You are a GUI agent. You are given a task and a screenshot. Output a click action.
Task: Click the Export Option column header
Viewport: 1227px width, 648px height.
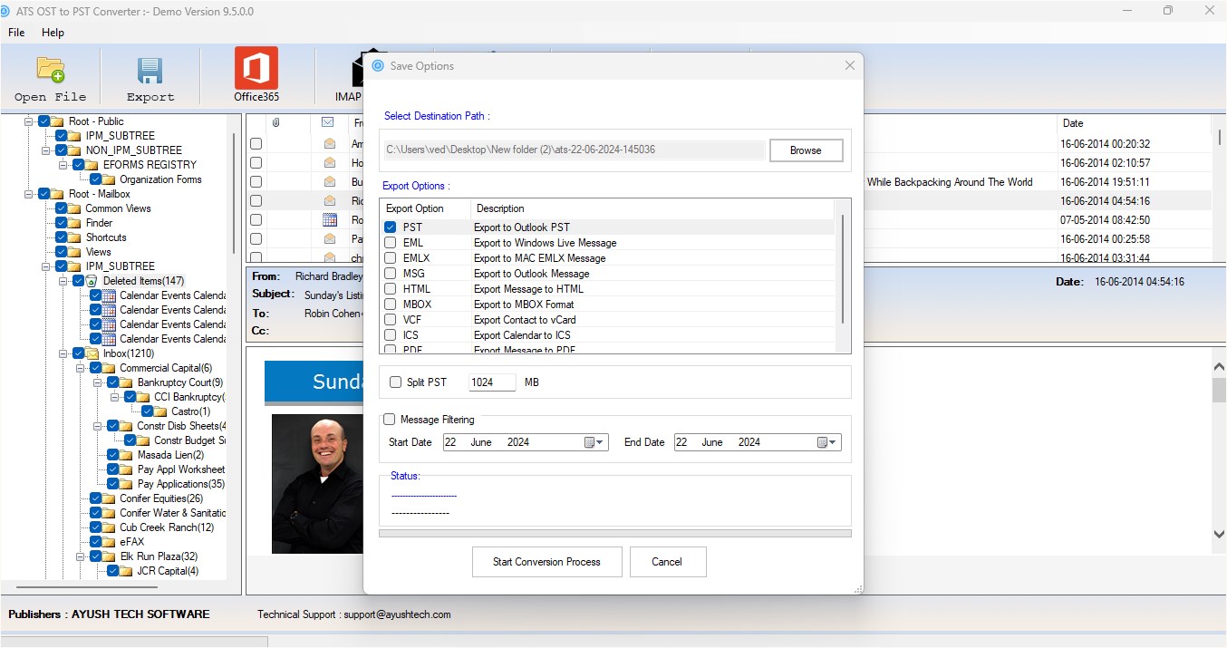coord(425,208)
